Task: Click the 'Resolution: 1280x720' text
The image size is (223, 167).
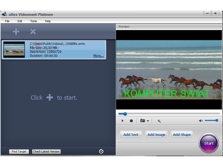Action: 45,52
